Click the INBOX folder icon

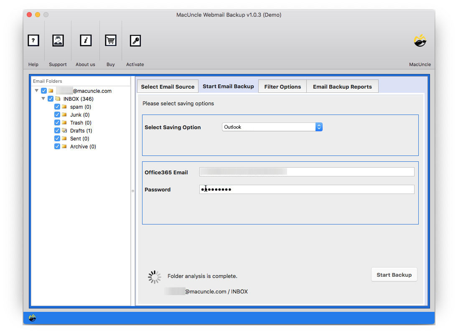(58, 99)
